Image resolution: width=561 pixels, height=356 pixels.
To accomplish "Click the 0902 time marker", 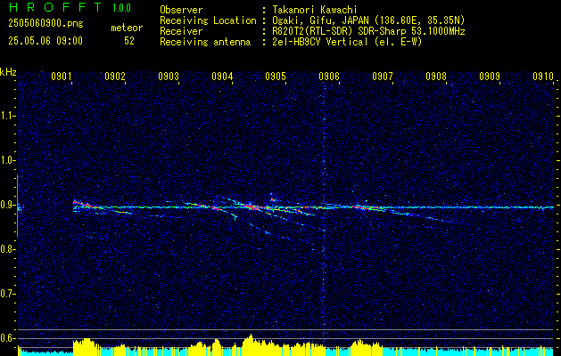I will tap(115, 76).
